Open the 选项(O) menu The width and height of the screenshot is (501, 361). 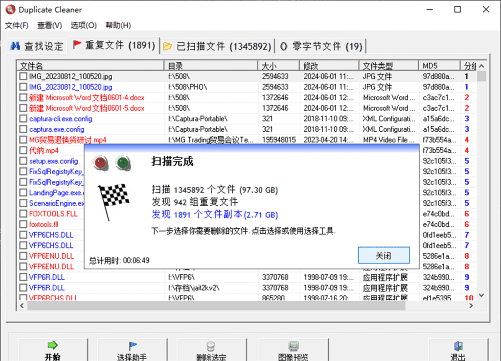[x=83, y=25]
